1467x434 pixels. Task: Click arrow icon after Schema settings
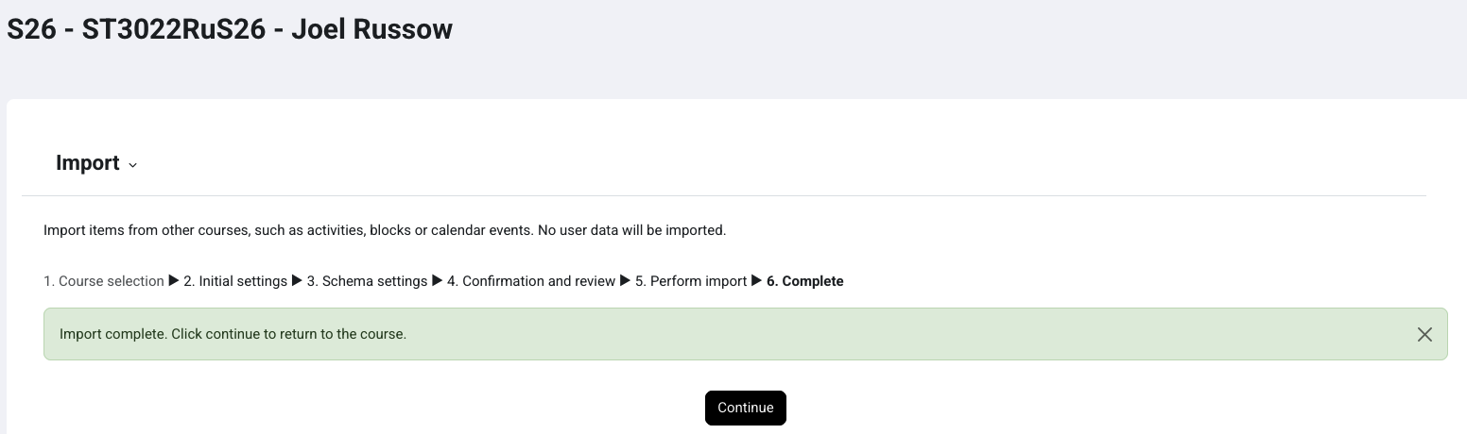pos(438,280)
